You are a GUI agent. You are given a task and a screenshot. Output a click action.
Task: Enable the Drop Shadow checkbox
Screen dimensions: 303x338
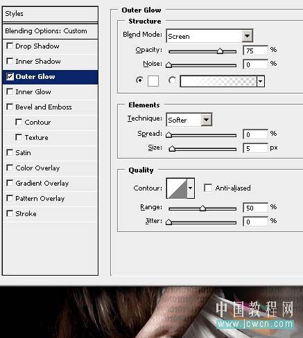click(x=10, y=46)
